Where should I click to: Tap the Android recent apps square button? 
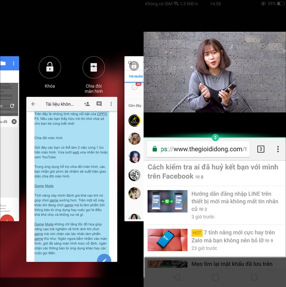[254, 277]
